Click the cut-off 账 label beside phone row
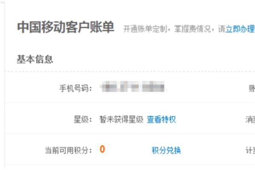Screen dimensions: 255x170 click(x=252, y=89)
